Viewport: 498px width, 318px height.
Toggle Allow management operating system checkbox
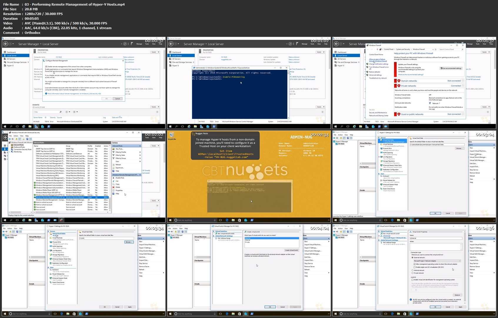[414, 264]
